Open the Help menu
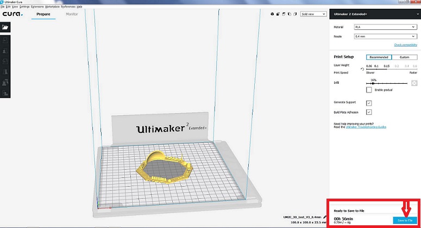 point(79,7)
